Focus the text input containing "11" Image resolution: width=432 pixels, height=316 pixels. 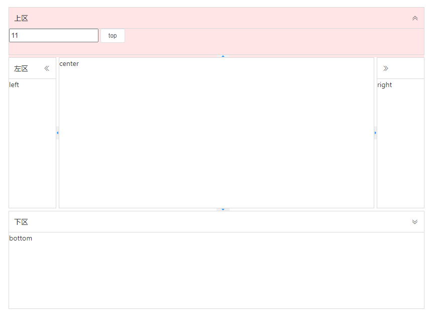[54, 36]
